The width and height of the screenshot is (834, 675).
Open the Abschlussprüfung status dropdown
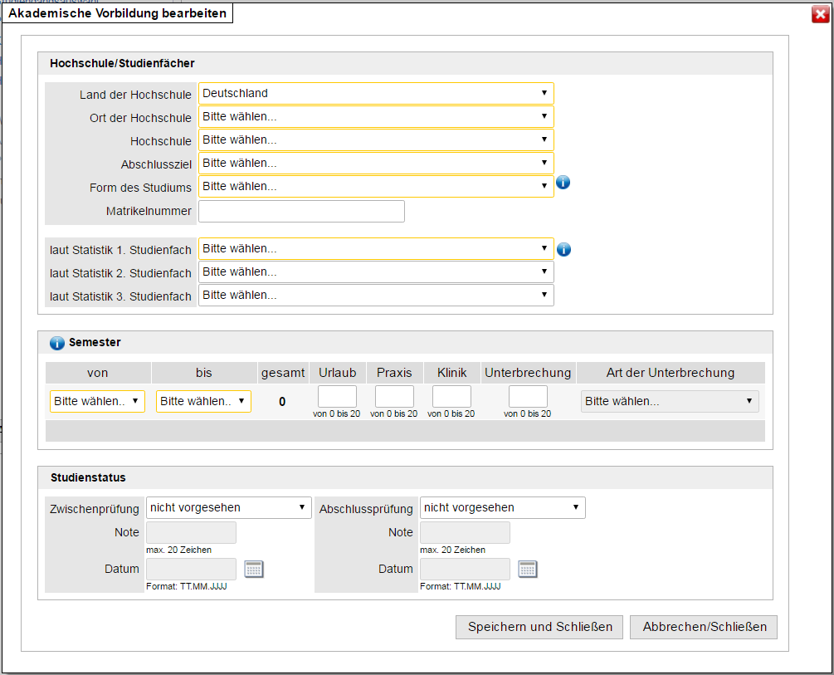pos(503,508)
